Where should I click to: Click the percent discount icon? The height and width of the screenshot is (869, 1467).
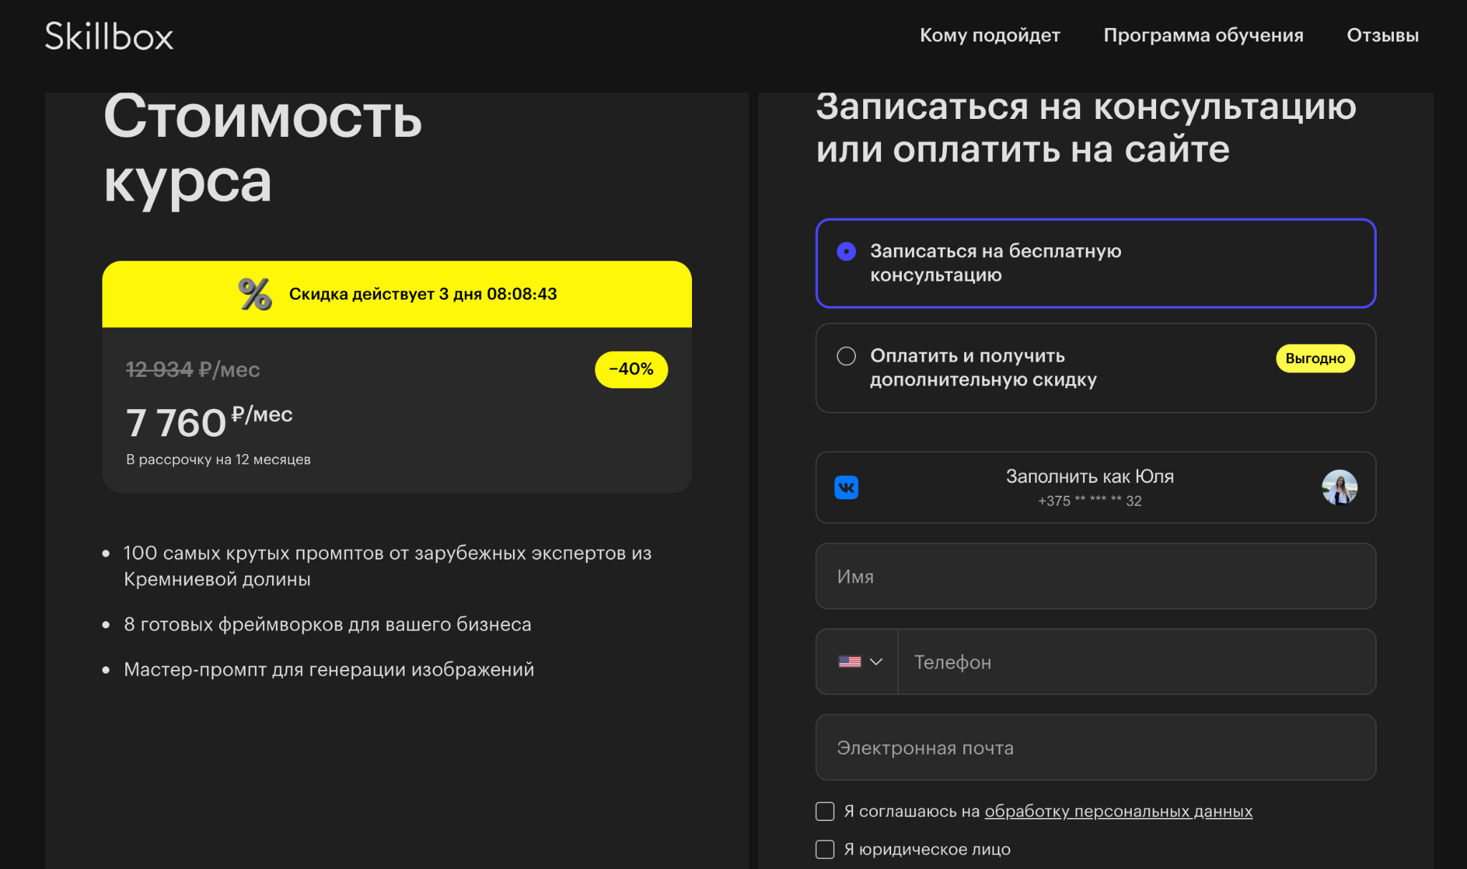pos(255,294)
